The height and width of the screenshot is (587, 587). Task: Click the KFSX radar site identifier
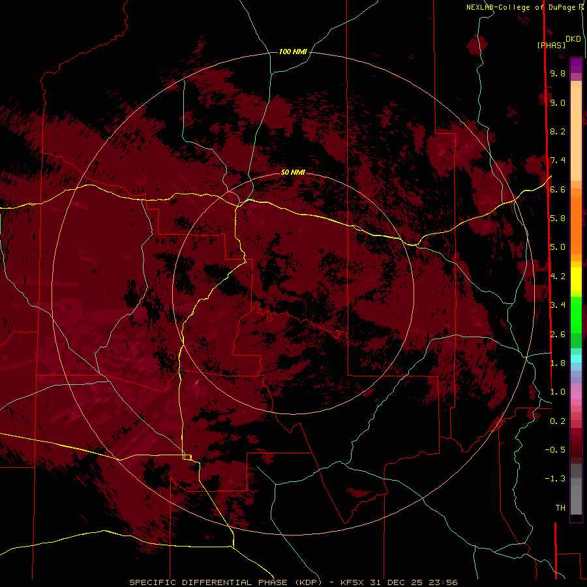tap(353, 582)
